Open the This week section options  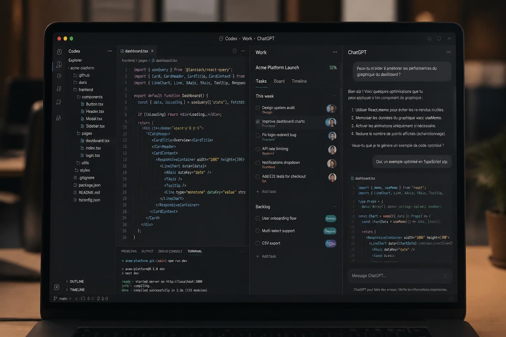pyautogui.click(x=334, y=96)
